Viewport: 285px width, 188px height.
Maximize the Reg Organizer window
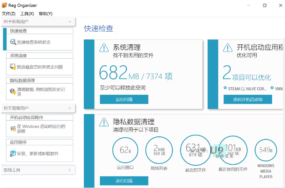pyautogui.click(x=265, y=5)
